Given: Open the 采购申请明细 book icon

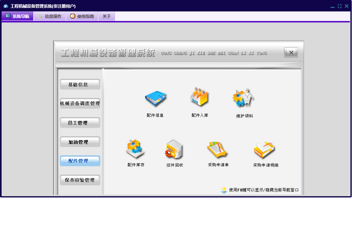Looking at the screenshot, I should pyautogui.click(x=264, y=150).
